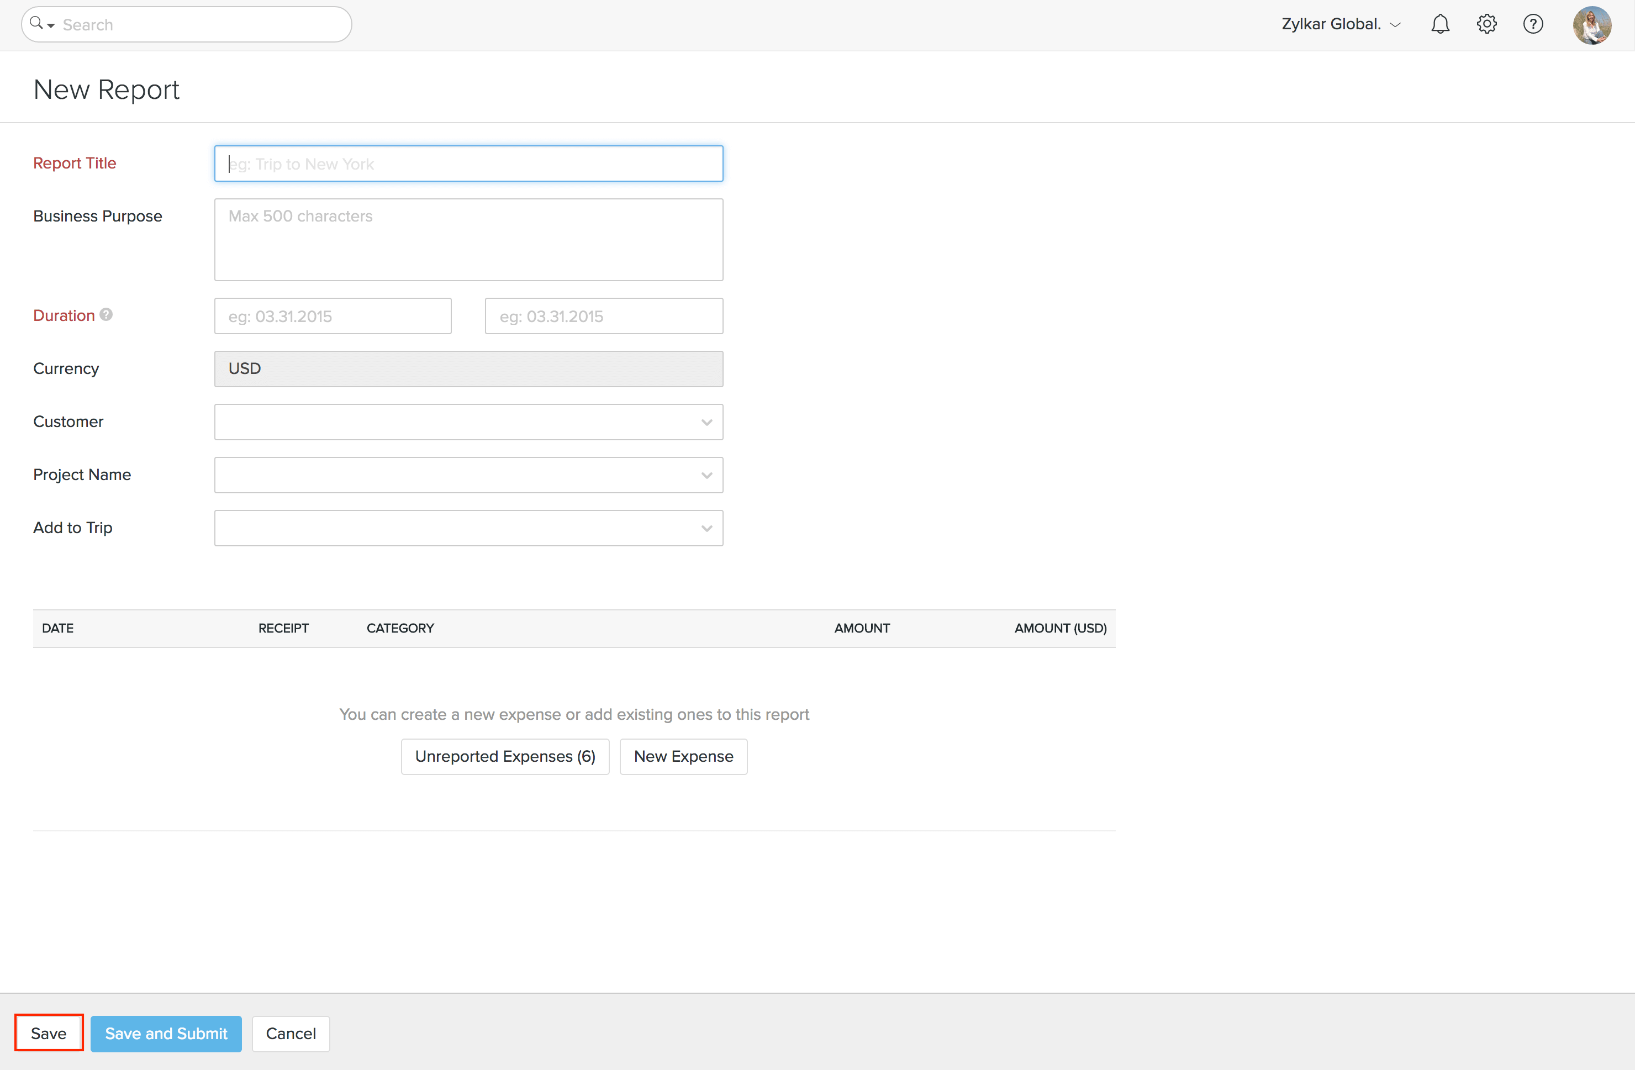Open the Add to Trip dropdown
This screenshot has width=1635, height=1070.
pyautogui.click(x=707, y=528)
